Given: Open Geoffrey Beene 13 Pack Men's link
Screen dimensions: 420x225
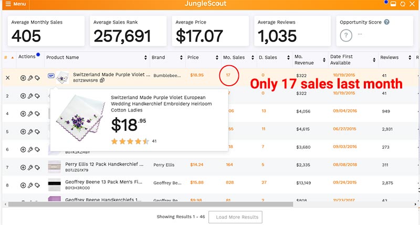Looking at the screenshot, I should [103, 182].
